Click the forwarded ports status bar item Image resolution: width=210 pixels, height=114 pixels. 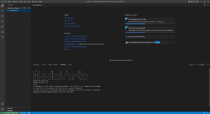click(29, 113)
